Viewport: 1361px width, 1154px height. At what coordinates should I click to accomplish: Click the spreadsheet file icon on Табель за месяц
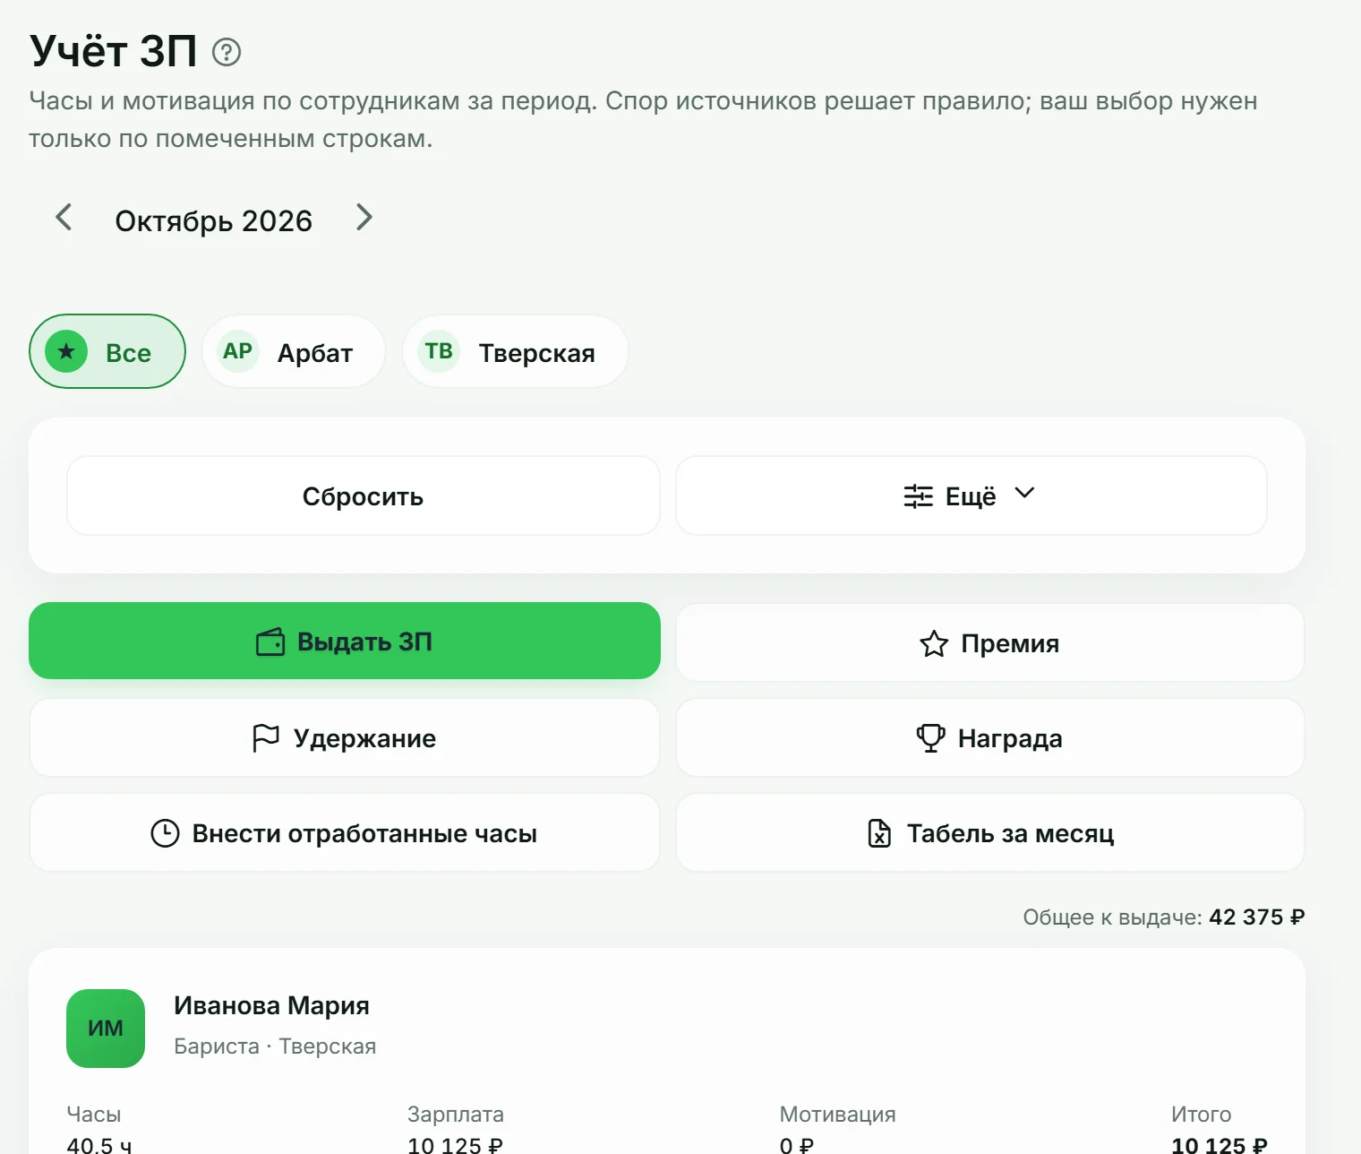[x=879, y=833]
